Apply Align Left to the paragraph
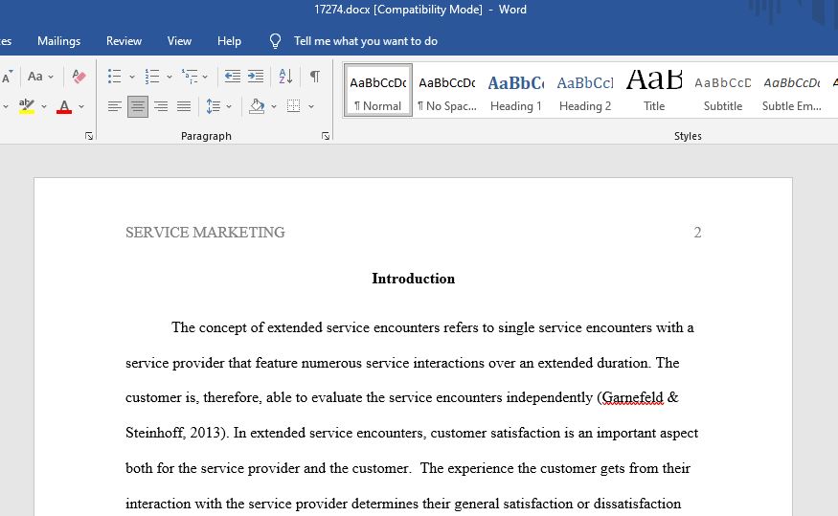838x516 pixels. click(114, 106)
